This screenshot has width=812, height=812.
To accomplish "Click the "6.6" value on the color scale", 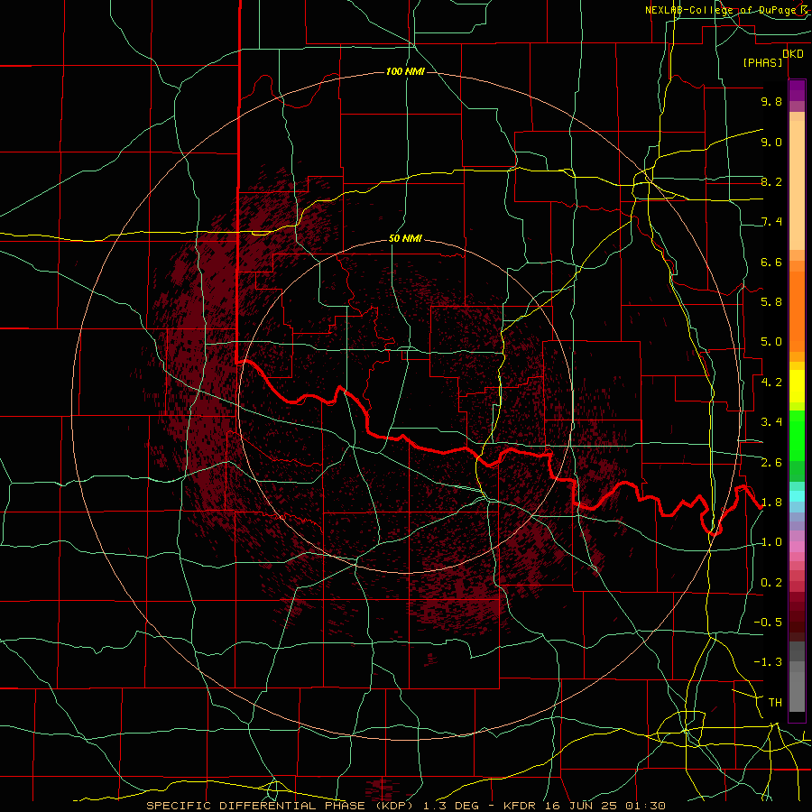I will (x=771, y=262).
